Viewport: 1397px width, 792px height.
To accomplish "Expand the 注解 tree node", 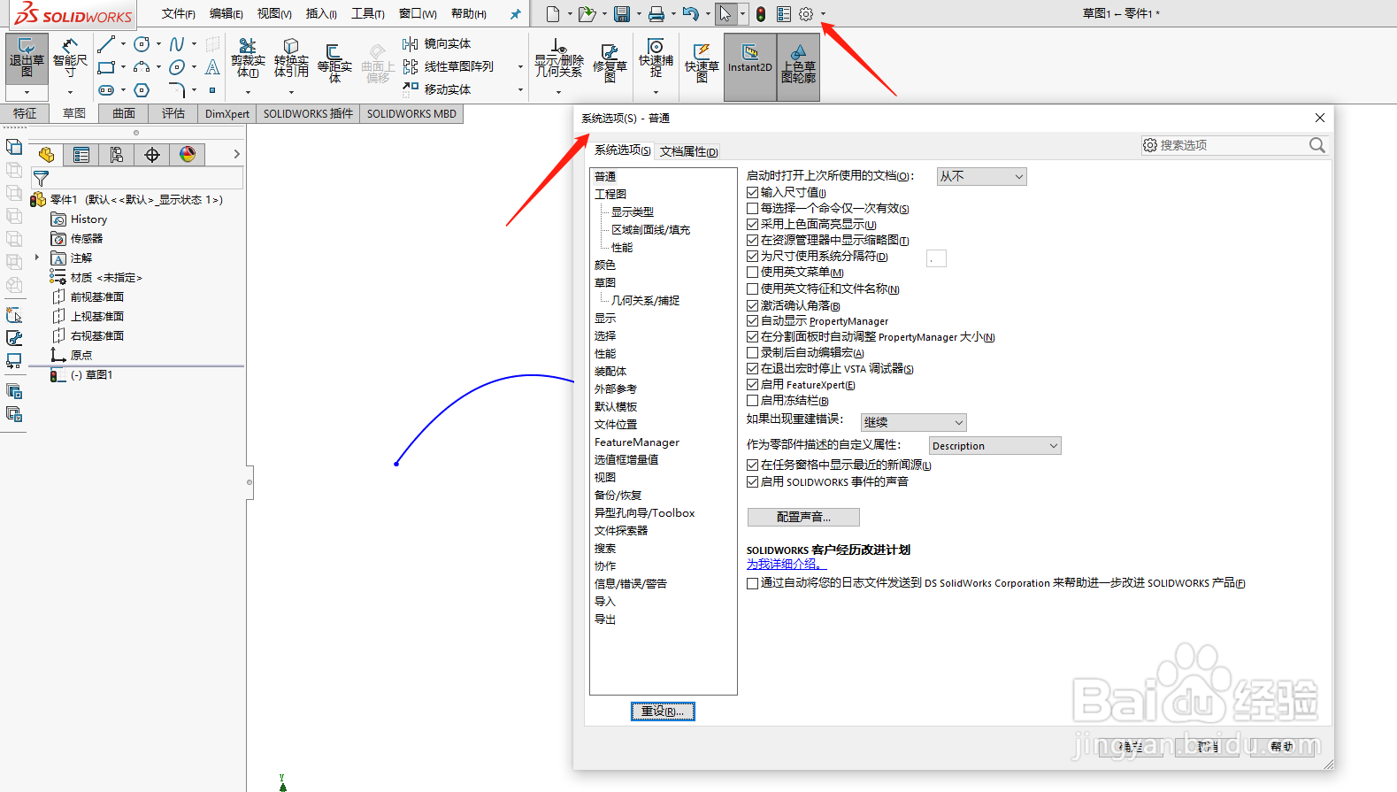I will [37, 258].
